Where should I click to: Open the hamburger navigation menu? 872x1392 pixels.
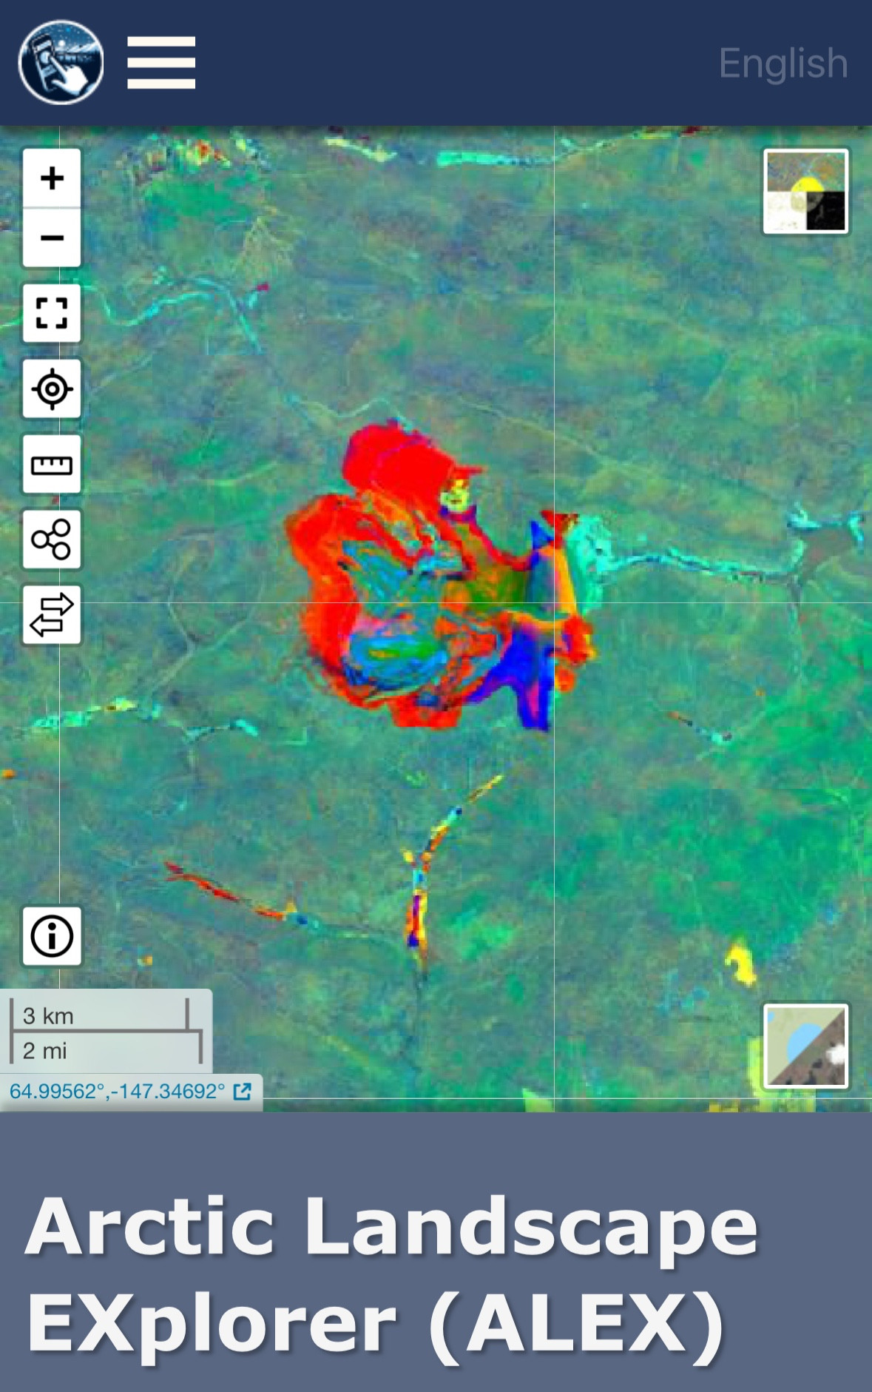click(161, 62)
